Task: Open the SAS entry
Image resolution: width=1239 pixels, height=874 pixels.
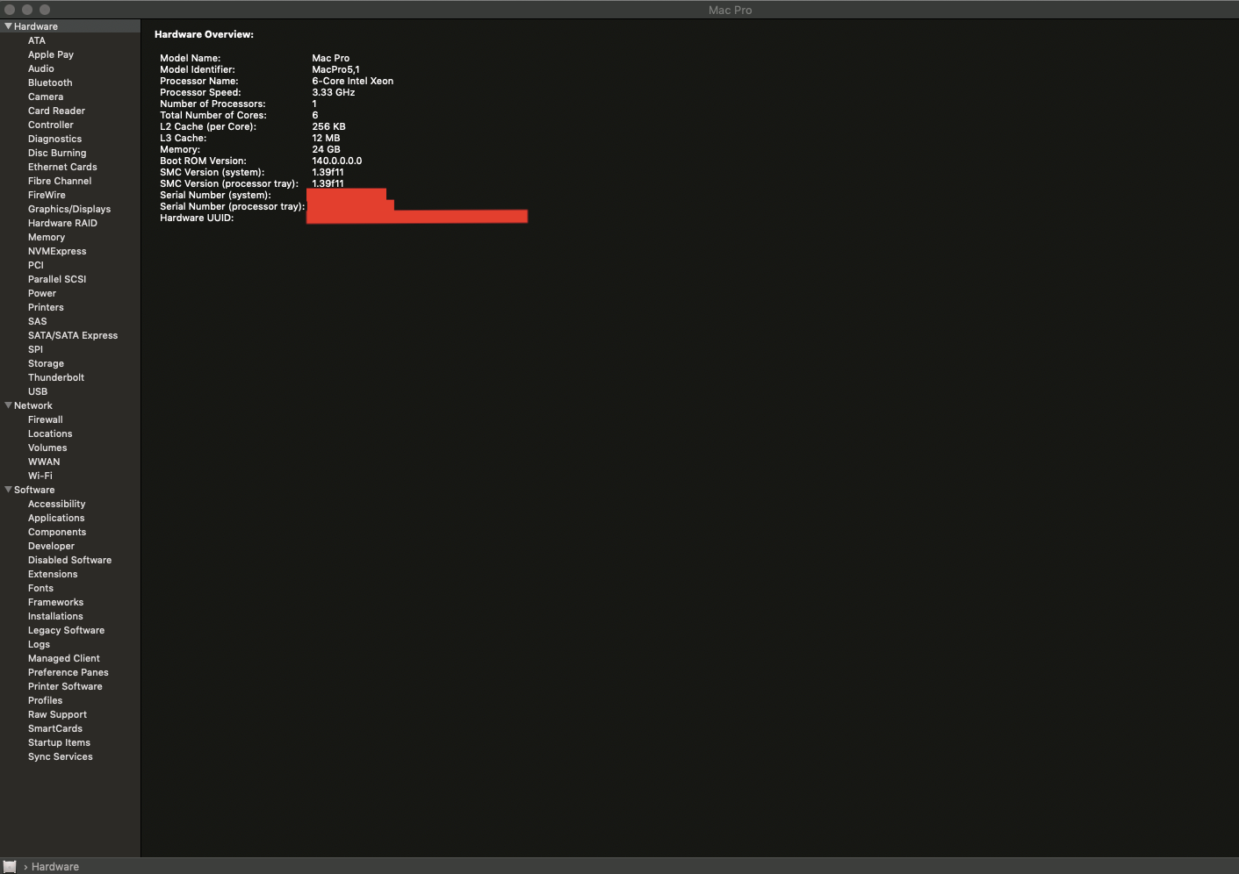Action: (x=38, y=321)
